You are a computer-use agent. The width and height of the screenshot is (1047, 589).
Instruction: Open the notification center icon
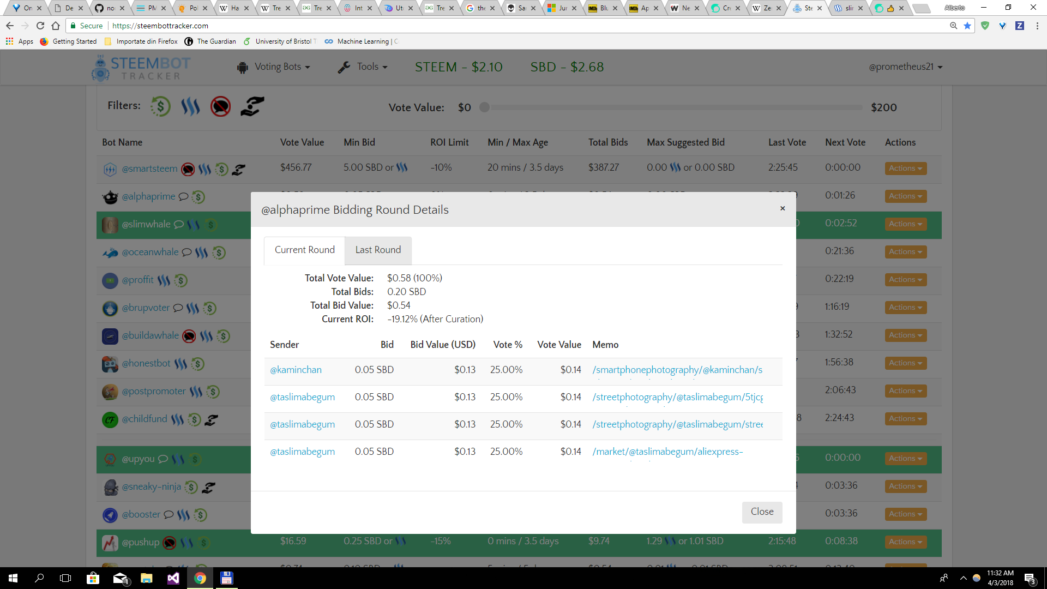point(1030,578)
